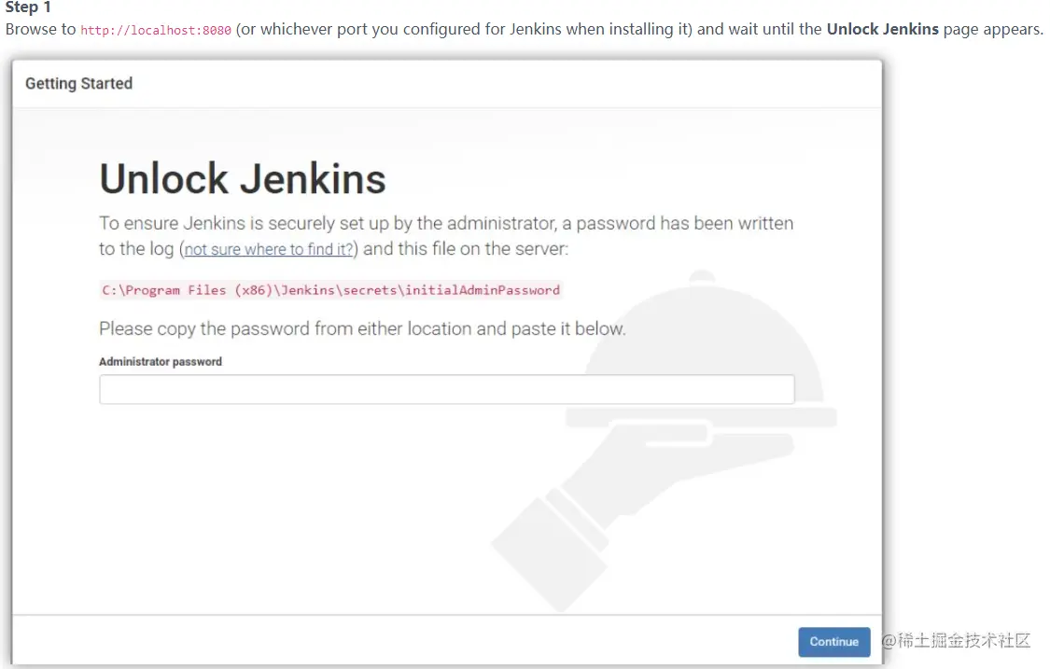Click the "To ensure Jenkins is securely" paragraph
The width and height of the screenshot is (1050, 669).
(446, 224)
